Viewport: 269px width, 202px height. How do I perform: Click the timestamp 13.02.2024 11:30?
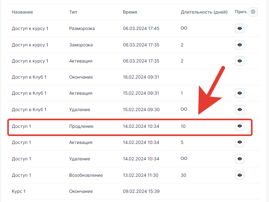pyautogui.click(x=141, y=175)
